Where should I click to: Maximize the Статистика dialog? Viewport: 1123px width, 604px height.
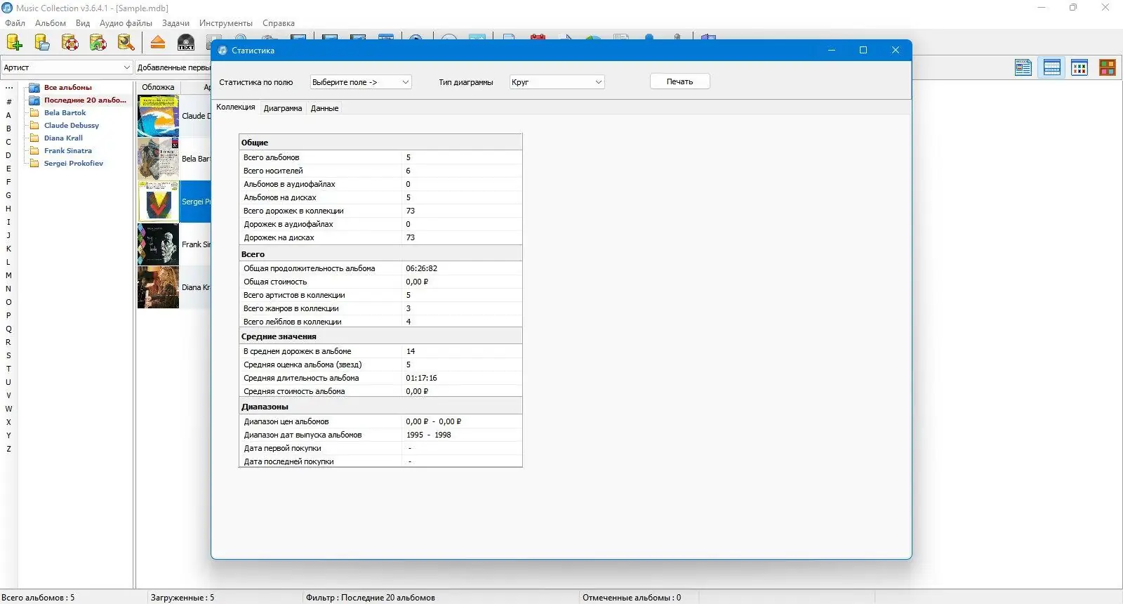863,50
